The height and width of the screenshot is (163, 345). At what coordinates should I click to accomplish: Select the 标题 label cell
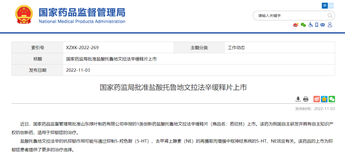37,59
